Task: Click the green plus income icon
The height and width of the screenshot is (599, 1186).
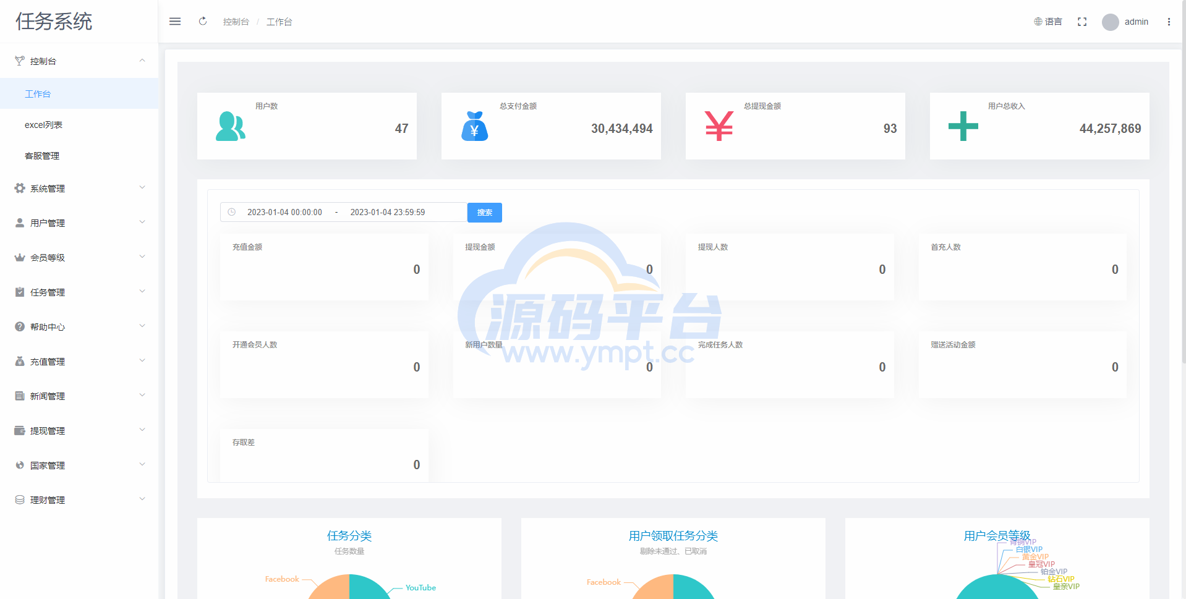Action: tap(963, 126)
